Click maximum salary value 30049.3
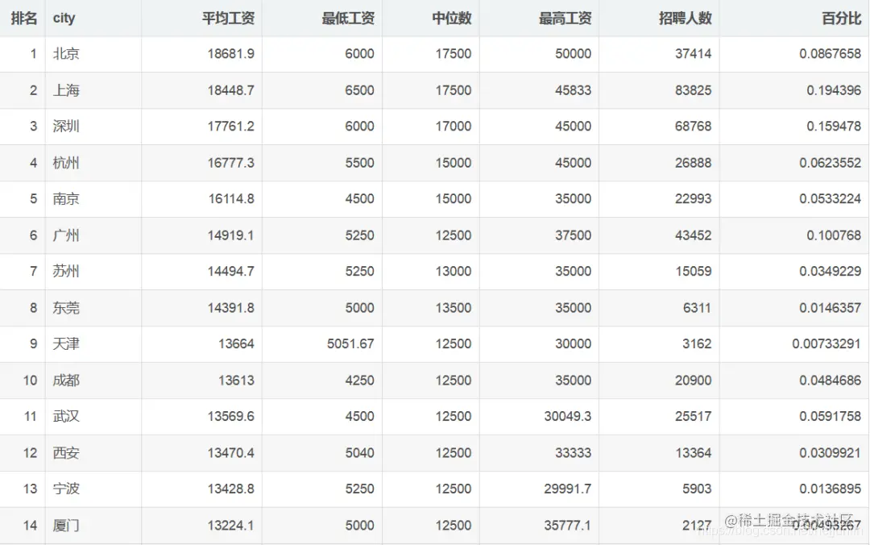This screenshot has height=545, width=870. (x=568, y=416)
